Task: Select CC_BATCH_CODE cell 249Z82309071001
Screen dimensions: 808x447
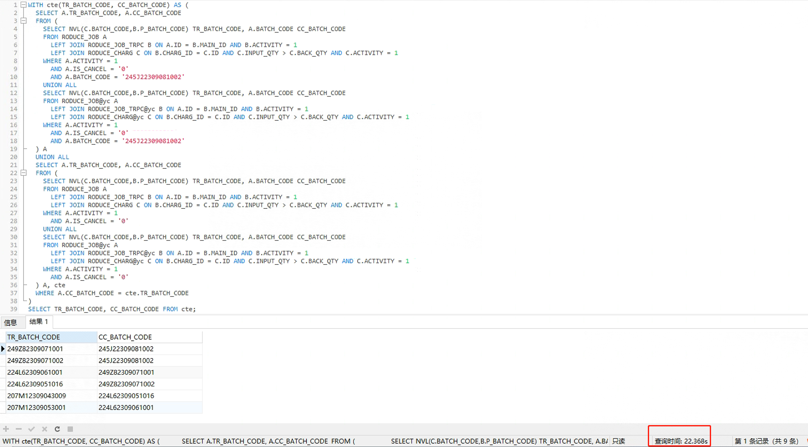Action: coord(150,372)
